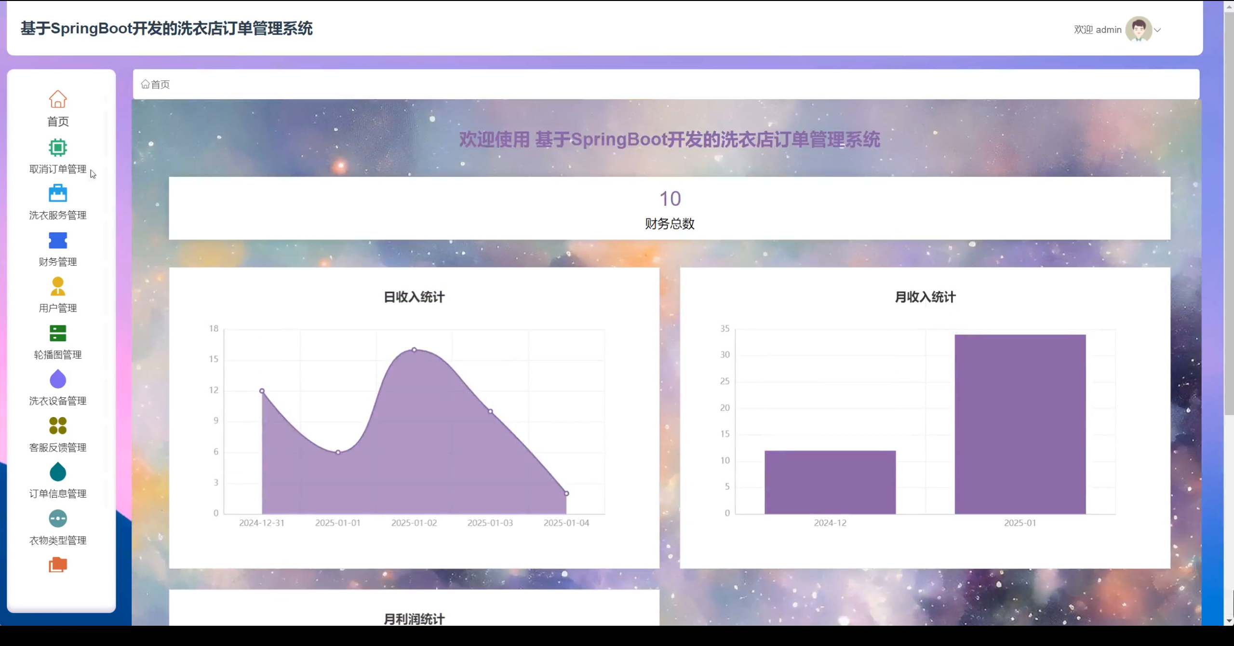The height and width of the screenshot is (646, 1234).
Task: Click the 2025-01-03 data point on line chart
Action: 490,411
